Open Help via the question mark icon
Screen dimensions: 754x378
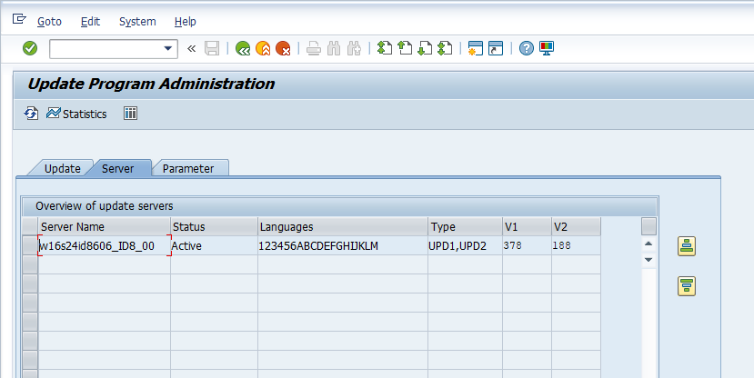[x=526, y=49]
